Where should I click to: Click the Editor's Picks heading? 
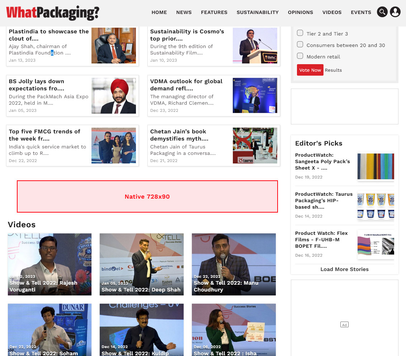(319, 143)
